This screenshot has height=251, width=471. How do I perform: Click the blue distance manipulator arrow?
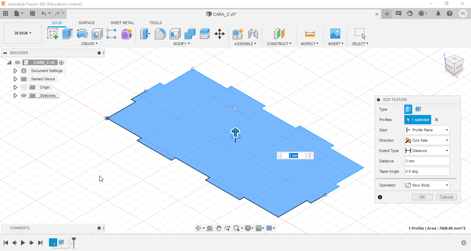[235, 132]
